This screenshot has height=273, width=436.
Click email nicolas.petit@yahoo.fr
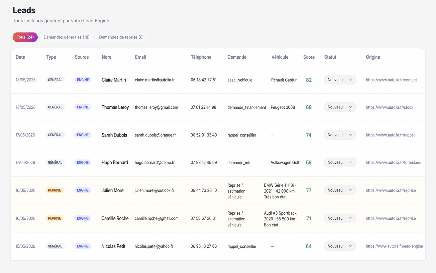(x=154, y=246)
